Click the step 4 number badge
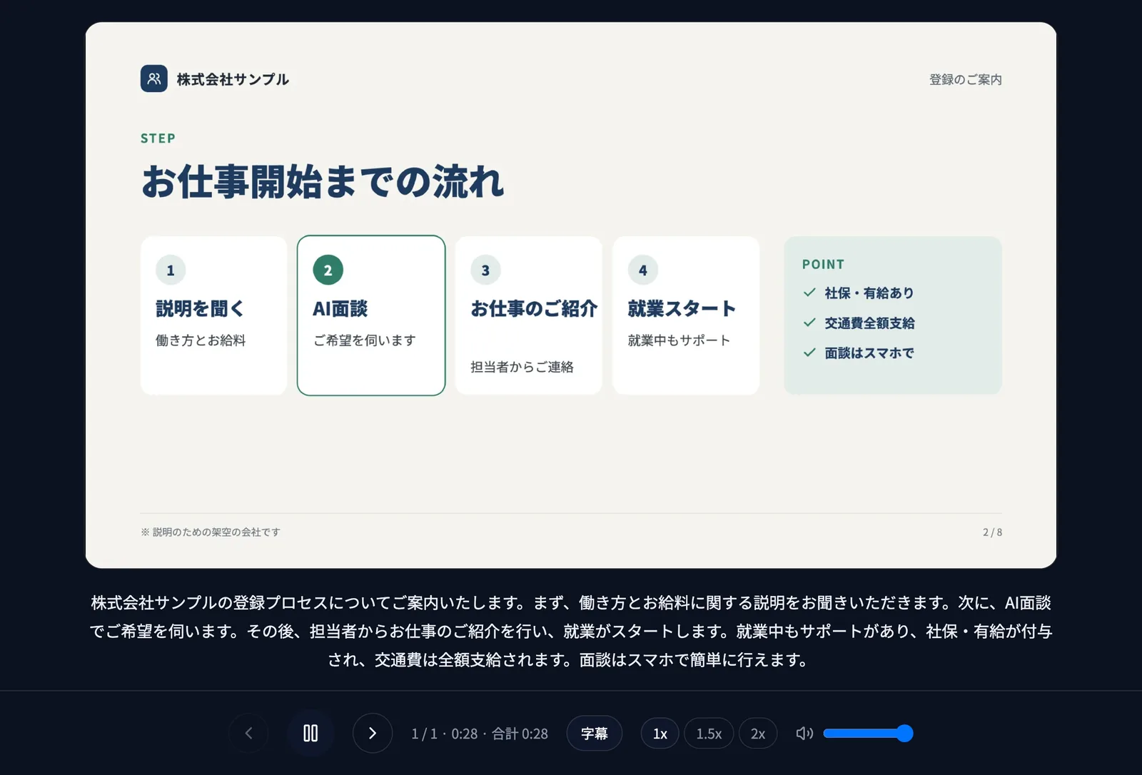The image size is (1142, 775). tap(643, 270)
